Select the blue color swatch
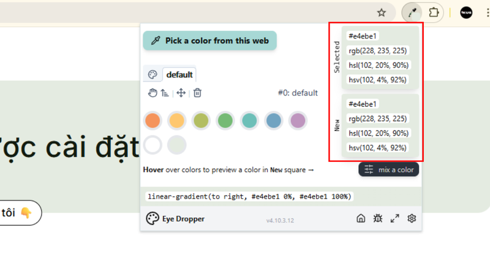Screen dimensions: 490x276 (x=273, y=120)
